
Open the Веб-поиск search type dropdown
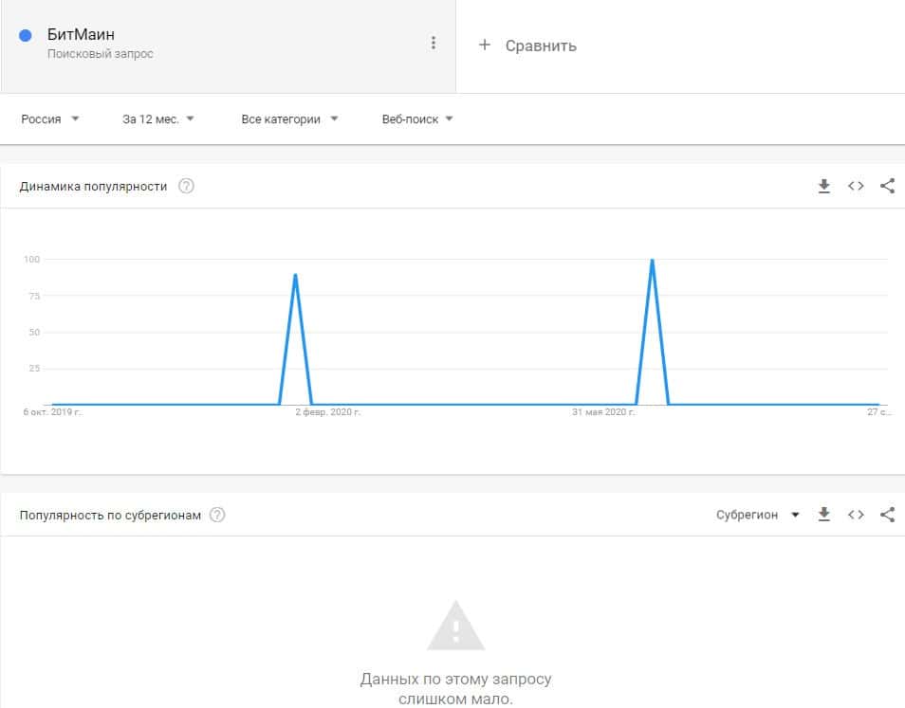click(x=417, y=119)
